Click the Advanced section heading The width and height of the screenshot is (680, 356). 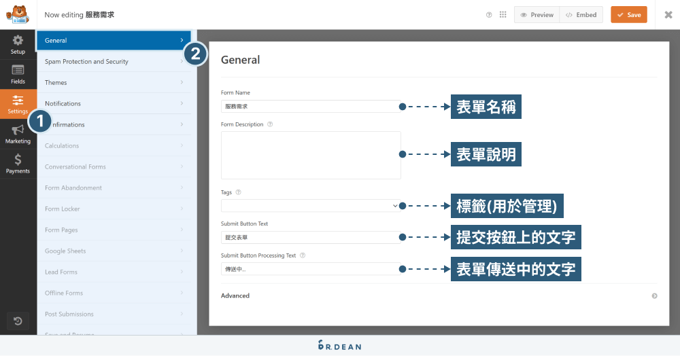pos(235,296)
